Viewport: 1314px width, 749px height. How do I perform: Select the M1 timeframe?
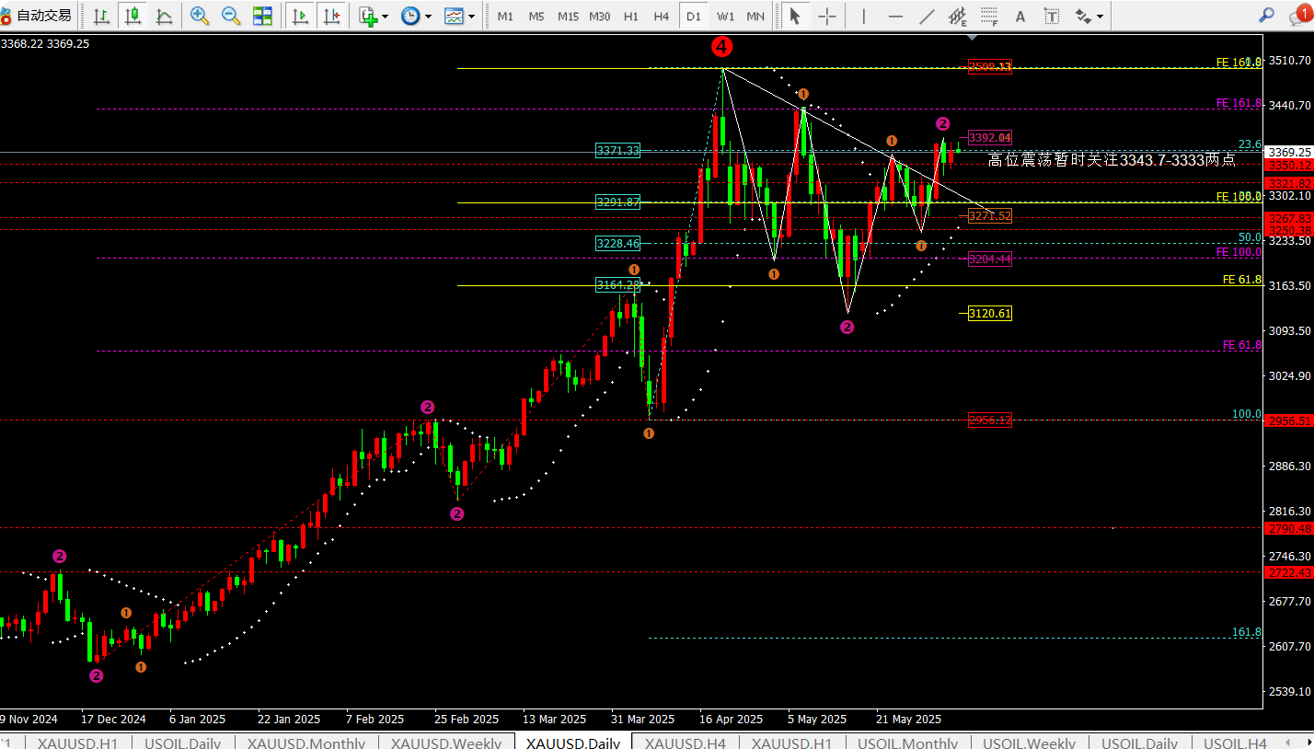click(x=505, y=16)
